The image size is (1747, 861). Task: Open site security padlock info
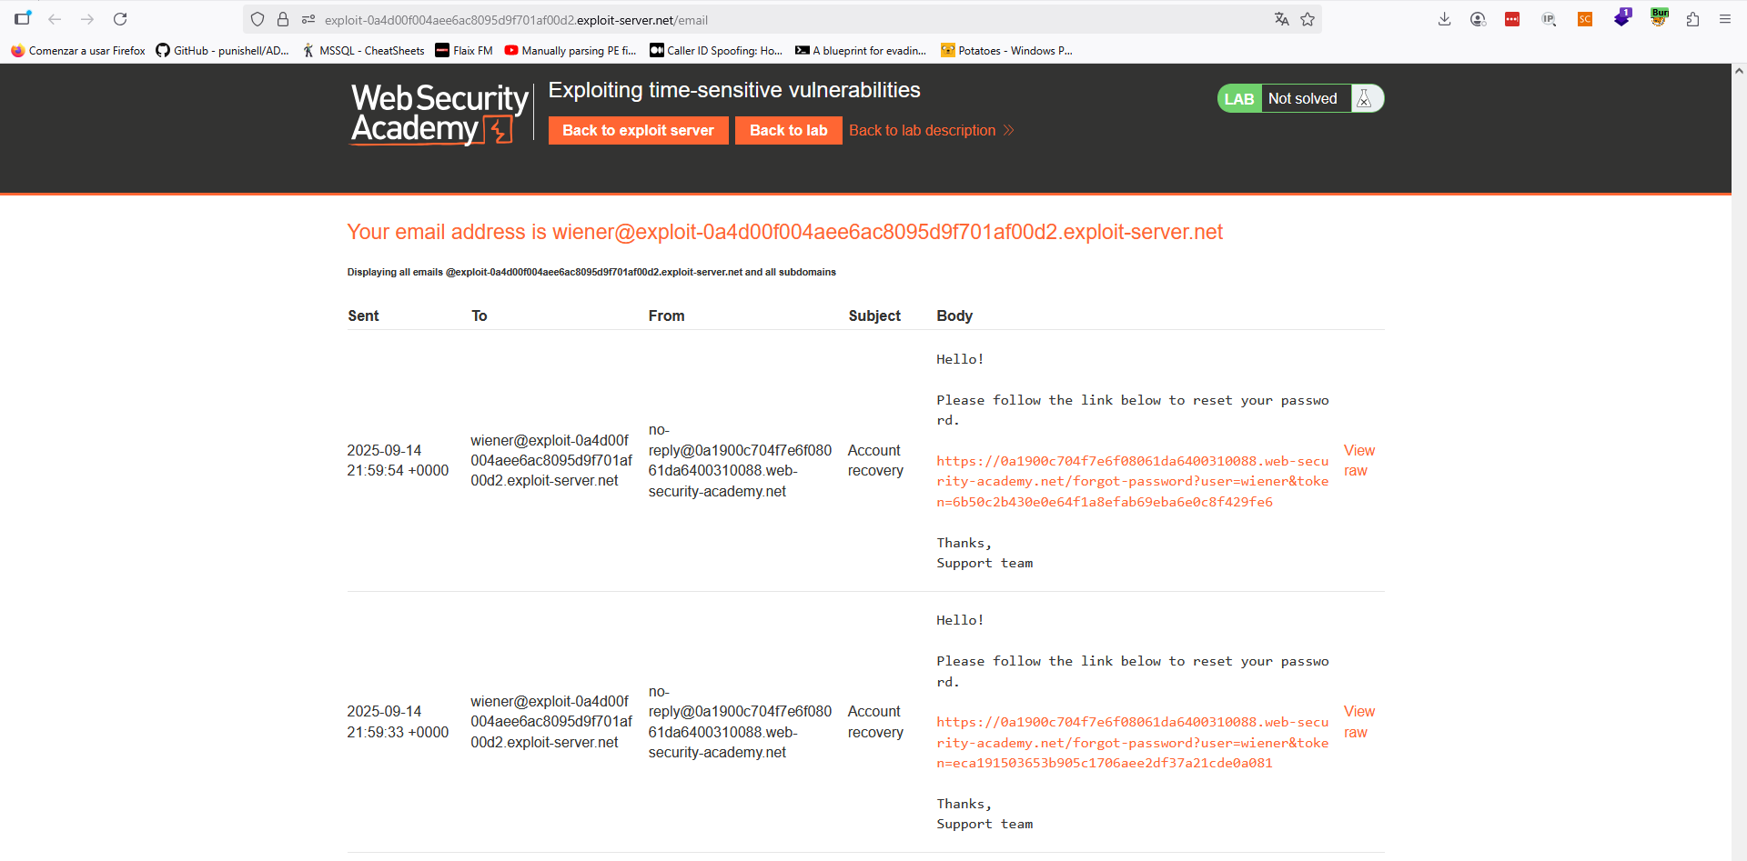(x=283, y=19)
